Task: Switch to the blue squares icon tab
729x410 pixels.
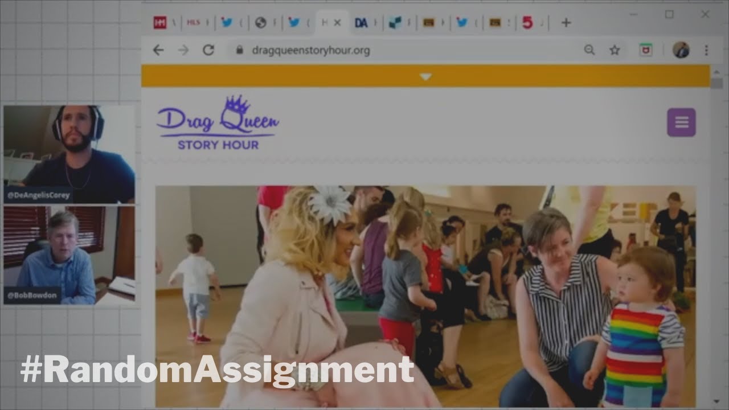Action: (x=395, y=23)
